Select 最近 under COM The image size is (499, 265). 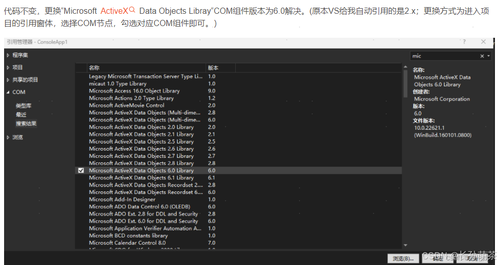click(21, 114)
